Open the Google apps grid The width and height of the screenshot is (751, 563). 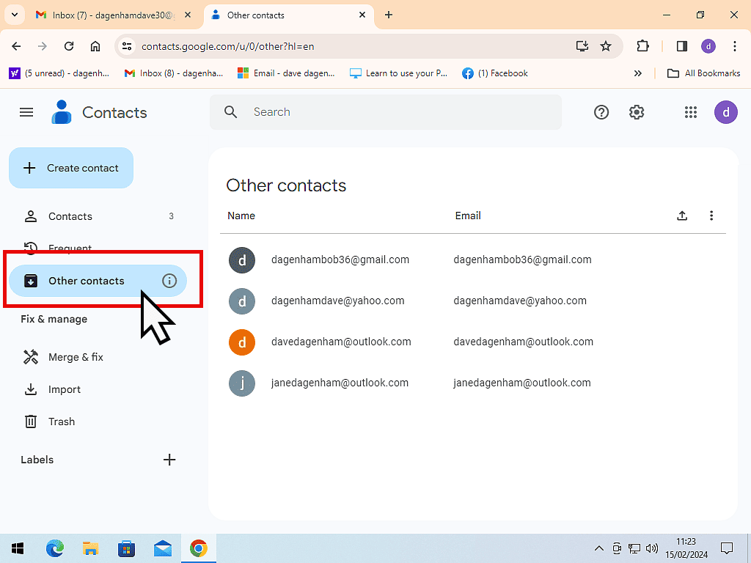pyautogui.click(x=690, y=112)
